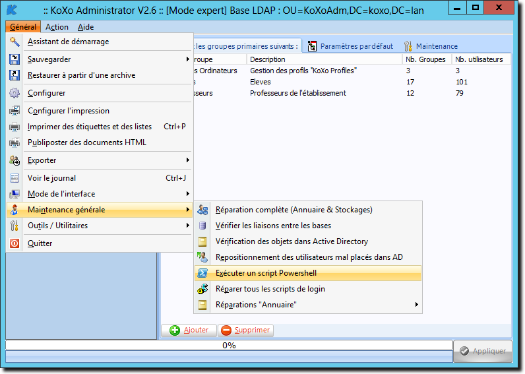Click the Description column header

(x=324, y=59)
